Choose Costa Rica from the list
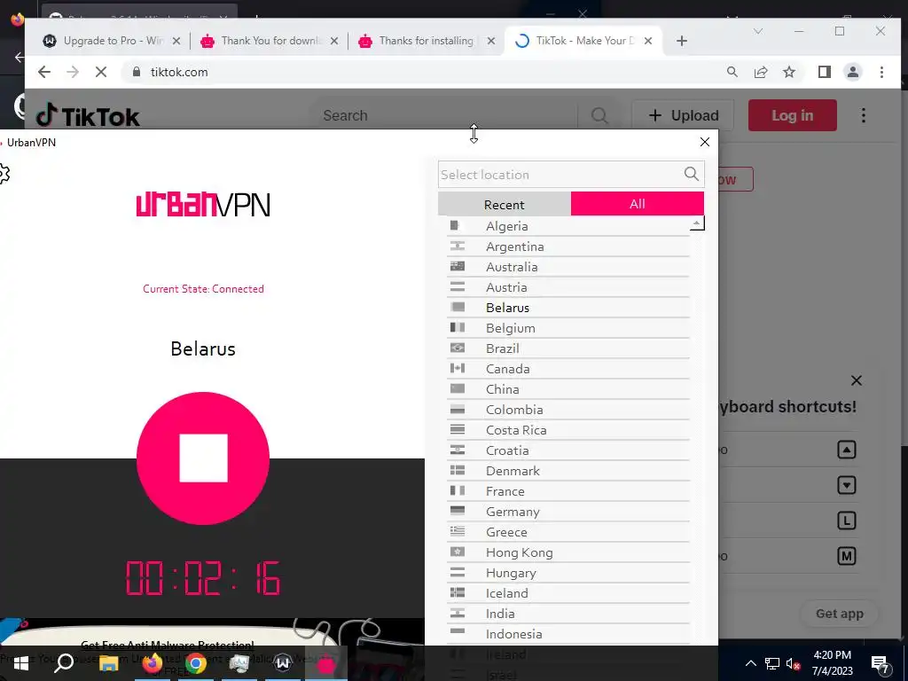Image resolution: width=908 pixels, height=681 pixels. 568,430
